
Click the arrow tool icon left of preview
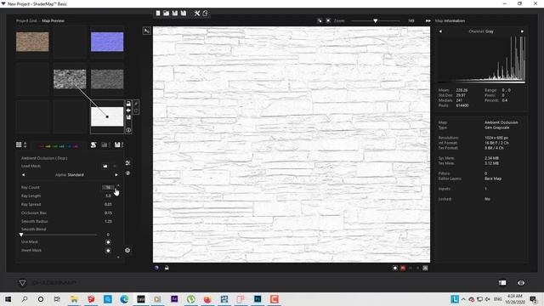pos(147,31)
